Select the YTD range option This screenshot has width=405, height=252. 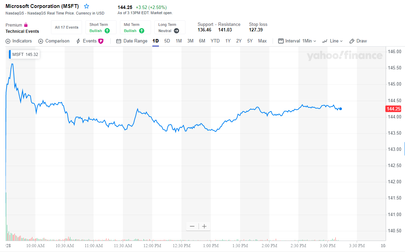point(215,41)
